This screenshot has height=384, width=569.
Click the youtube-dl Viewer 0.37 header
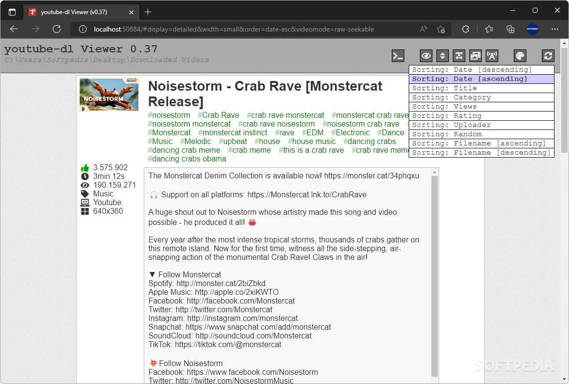click(81, 48)
